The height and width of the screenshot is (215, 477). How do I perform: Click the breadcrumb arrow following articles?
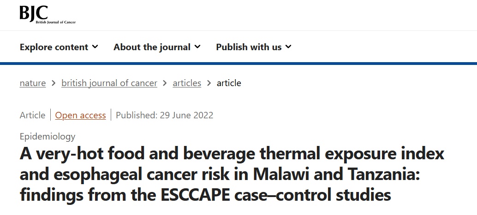pyautogui.click(x=209, y=83)
